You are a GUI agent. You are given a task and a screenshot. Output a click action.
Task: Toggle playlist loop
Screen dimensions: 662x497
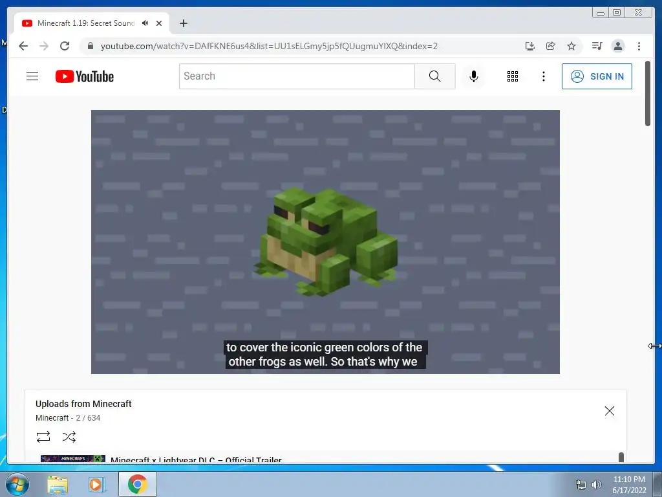point(43,437)
